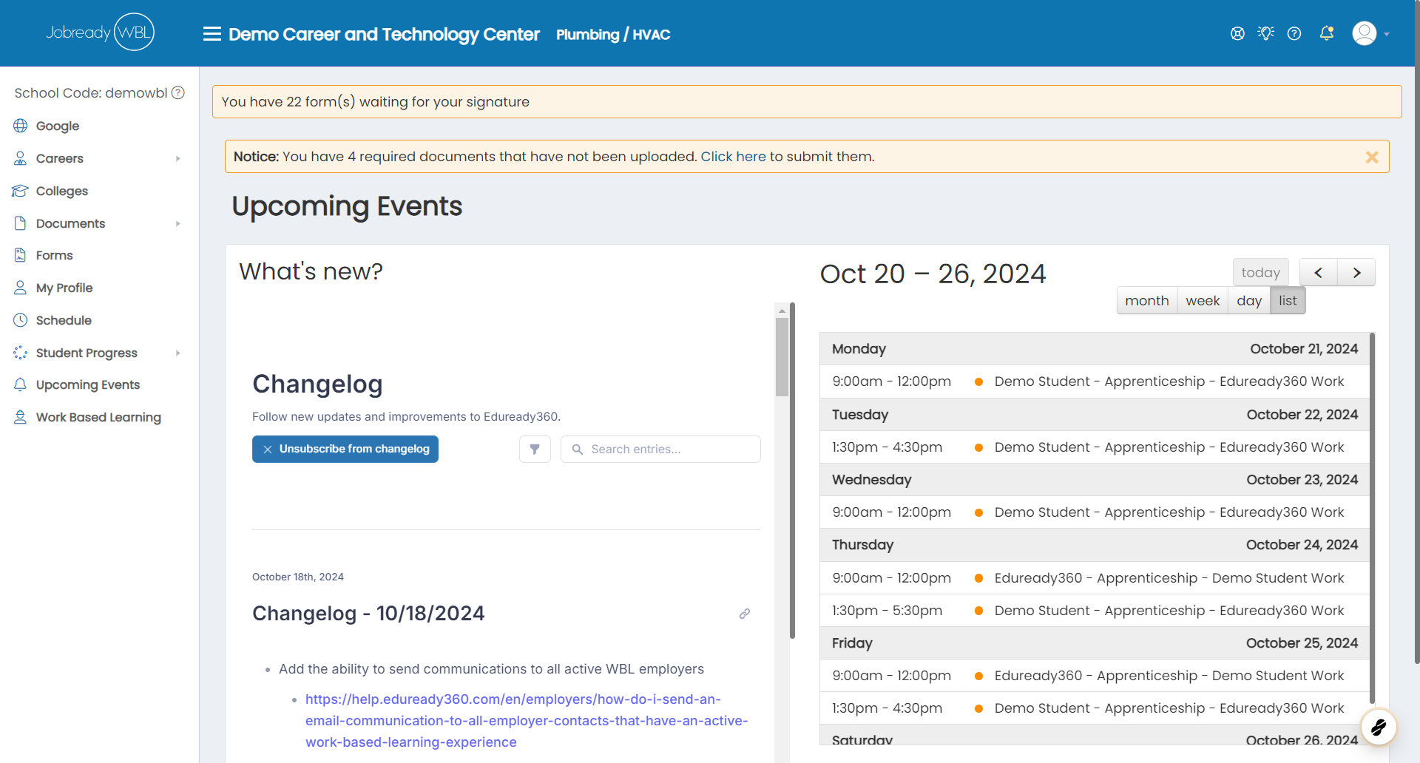The image size is (1420, 763).
Task: Open Forms in the sidebar
Action: pos(55,255)
